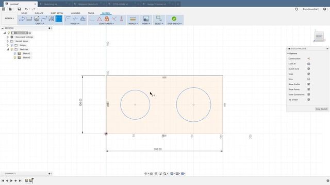This screenshot has height=185, width=330.
Task: Click the Look At button in Sketch Palette
Action: coord(308,64)
